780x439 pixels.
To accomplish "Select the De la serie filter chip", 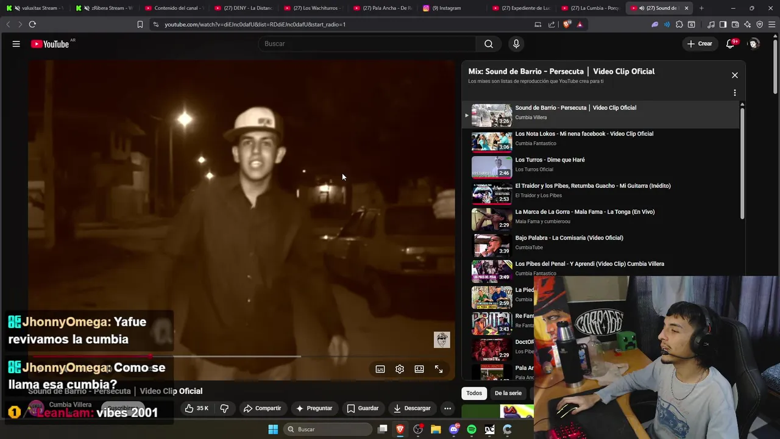I will tap(508, 393).
